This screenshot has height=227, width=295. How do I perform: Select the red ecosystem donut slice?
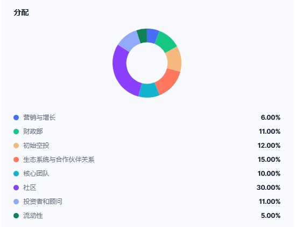pos(168,81)
